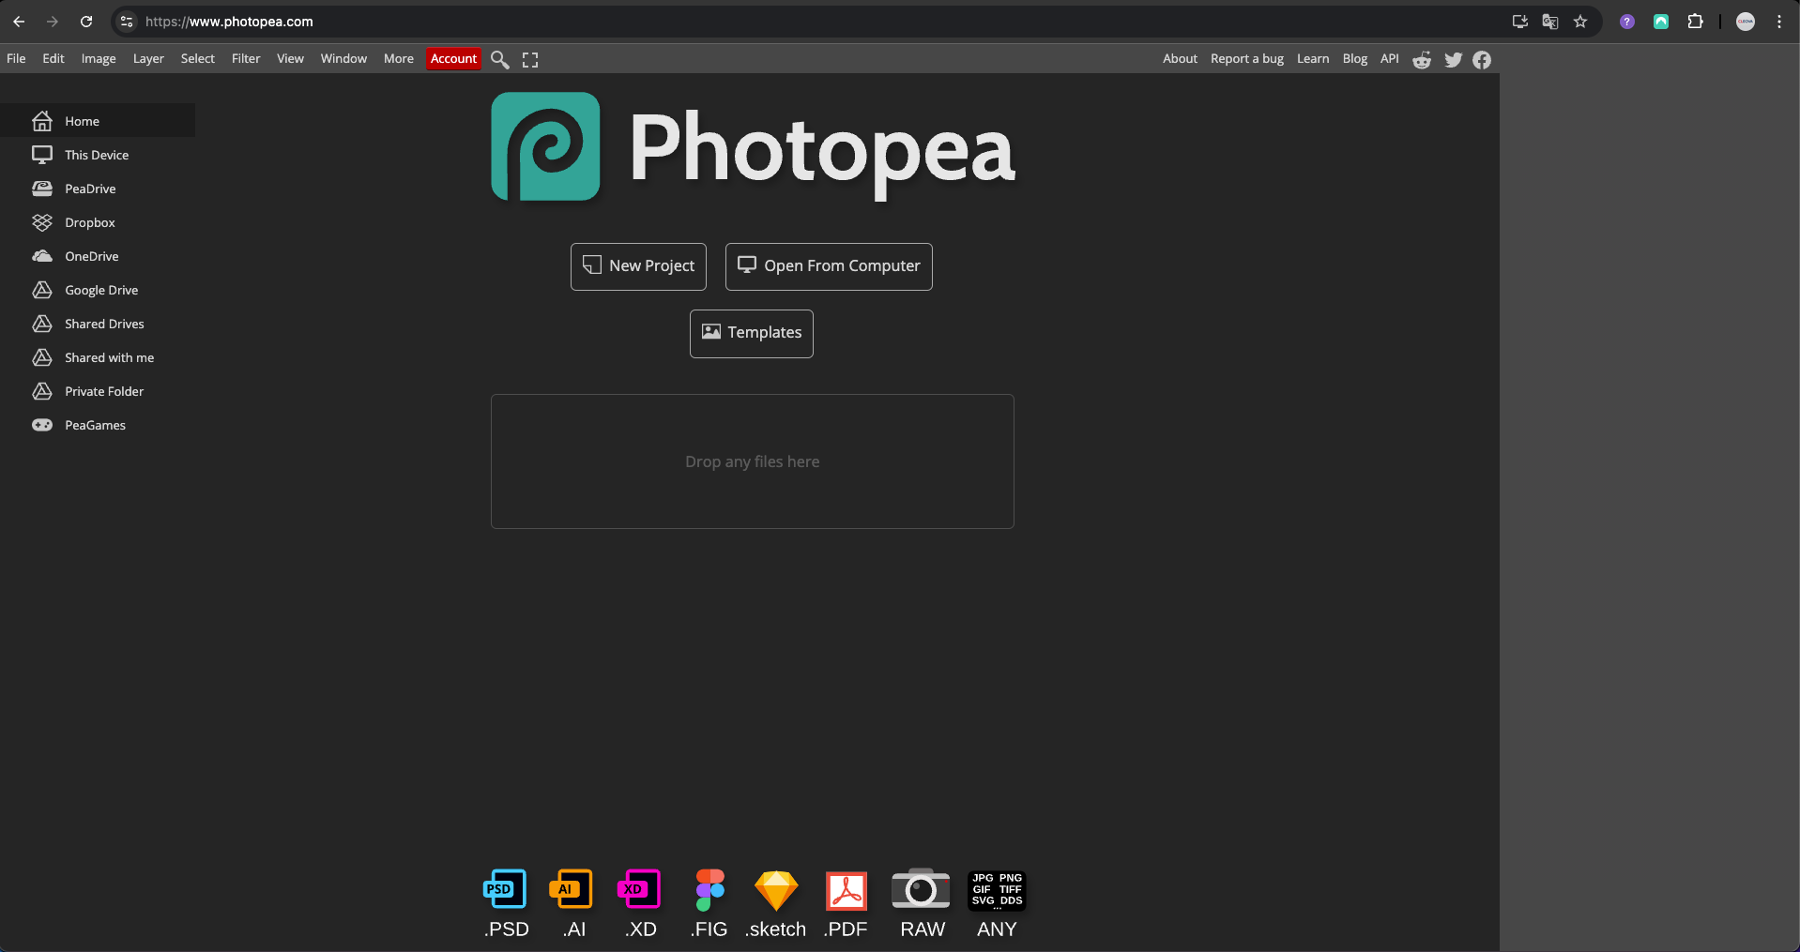
Task: Open the browser three-dot menu
Action: pos(1779,22)
